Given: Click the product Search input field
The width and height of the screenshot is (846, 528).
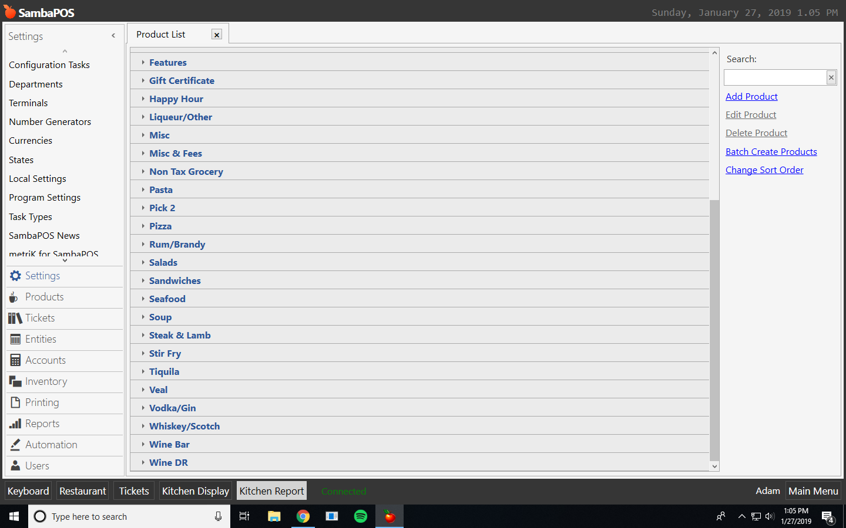Looking at the screenshot, I should click(775, 77).
